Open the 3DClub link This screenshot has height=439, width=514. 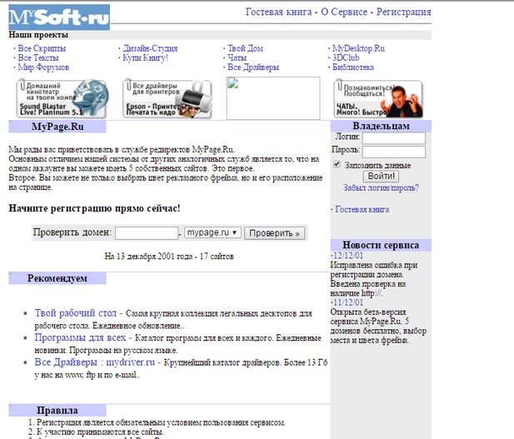(346, 57)
